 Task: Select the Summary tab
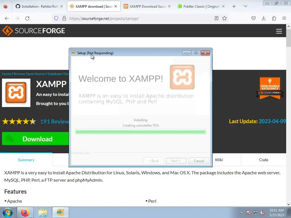[26, 160]
